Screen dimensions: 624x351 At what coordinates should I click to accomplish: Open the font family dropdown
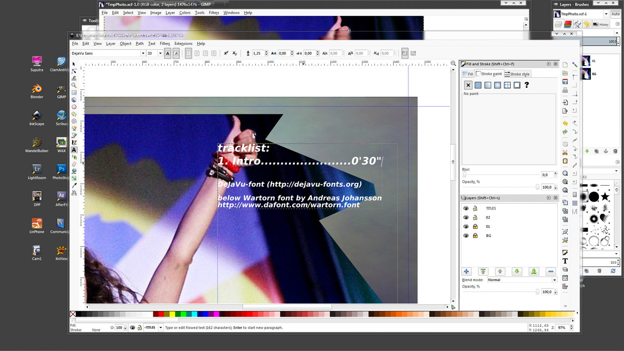tap(144, 53)
